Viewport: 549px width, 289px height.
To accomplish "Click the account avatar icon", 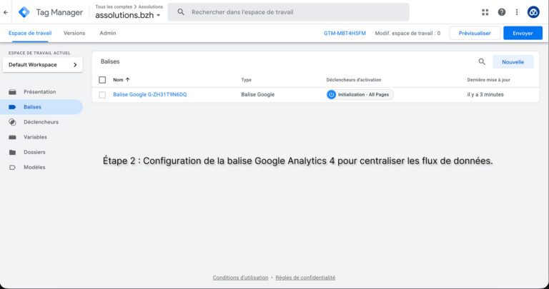I will [533, 12].
